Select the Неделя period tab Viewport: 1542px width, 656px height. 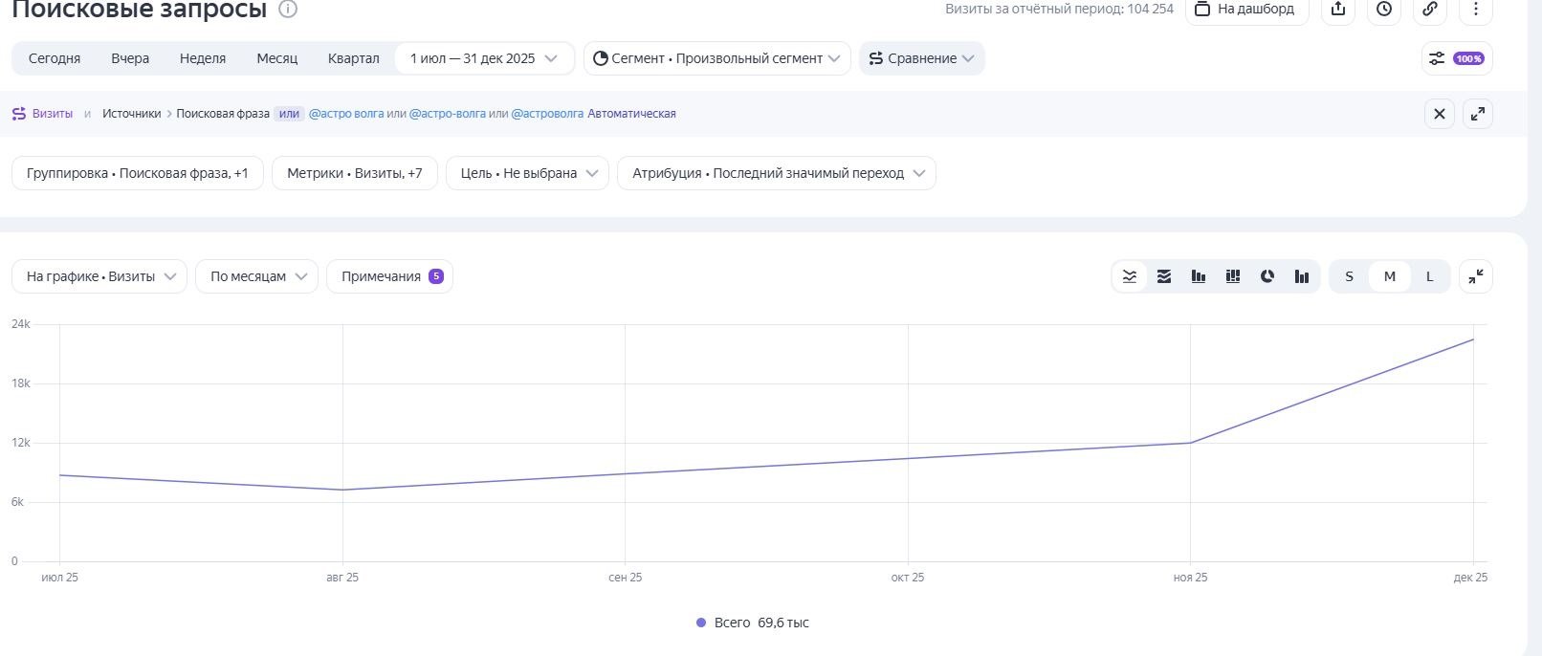[x=203, y=58]
